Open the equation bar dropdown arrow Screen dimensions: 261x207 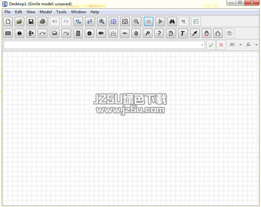pos(202,45)
